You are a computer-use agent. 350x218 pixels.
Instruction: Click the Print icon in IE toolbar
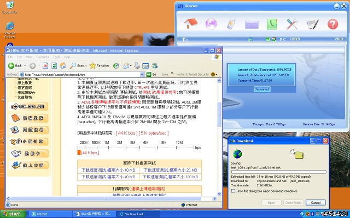tap(137, 65)
